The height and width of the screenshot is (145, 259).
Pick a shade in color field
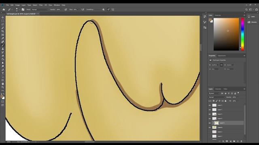pyautogui.click(x=226, y=34)
